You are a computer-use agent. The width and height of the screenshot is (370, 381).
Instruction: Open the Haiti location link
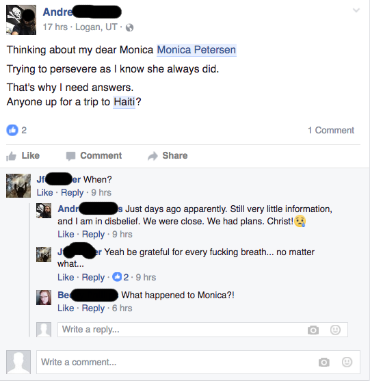click(124, 102)
